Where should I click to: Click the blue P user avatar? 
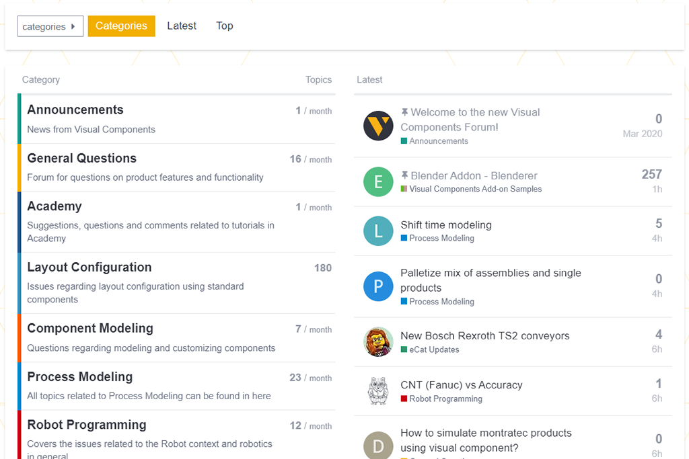point(378,286)
